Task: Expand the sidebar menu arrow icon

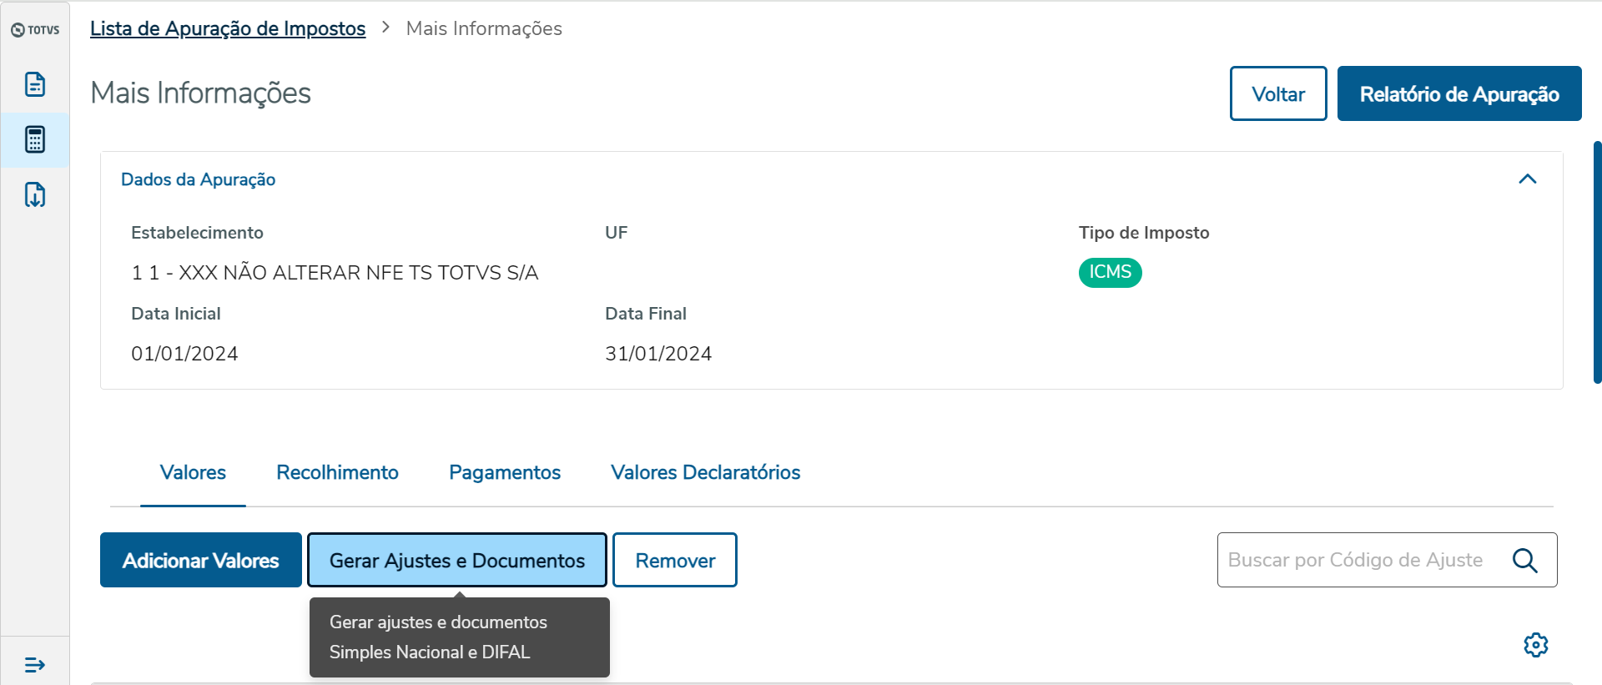Action: pos(35,665)
